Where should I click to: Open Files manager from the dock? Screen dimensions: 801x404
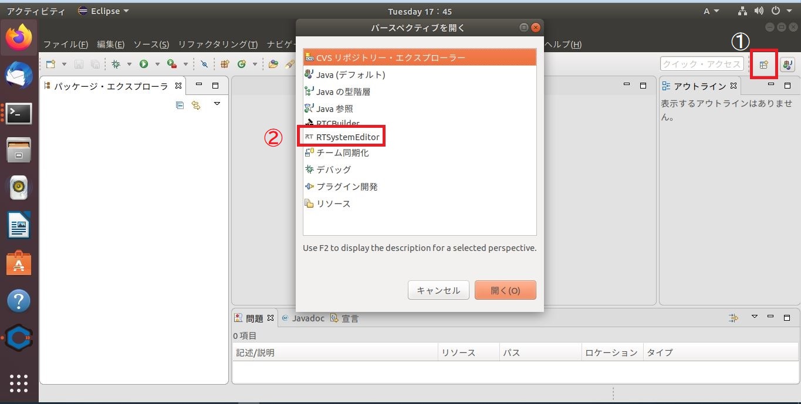[x=19, y=151]
